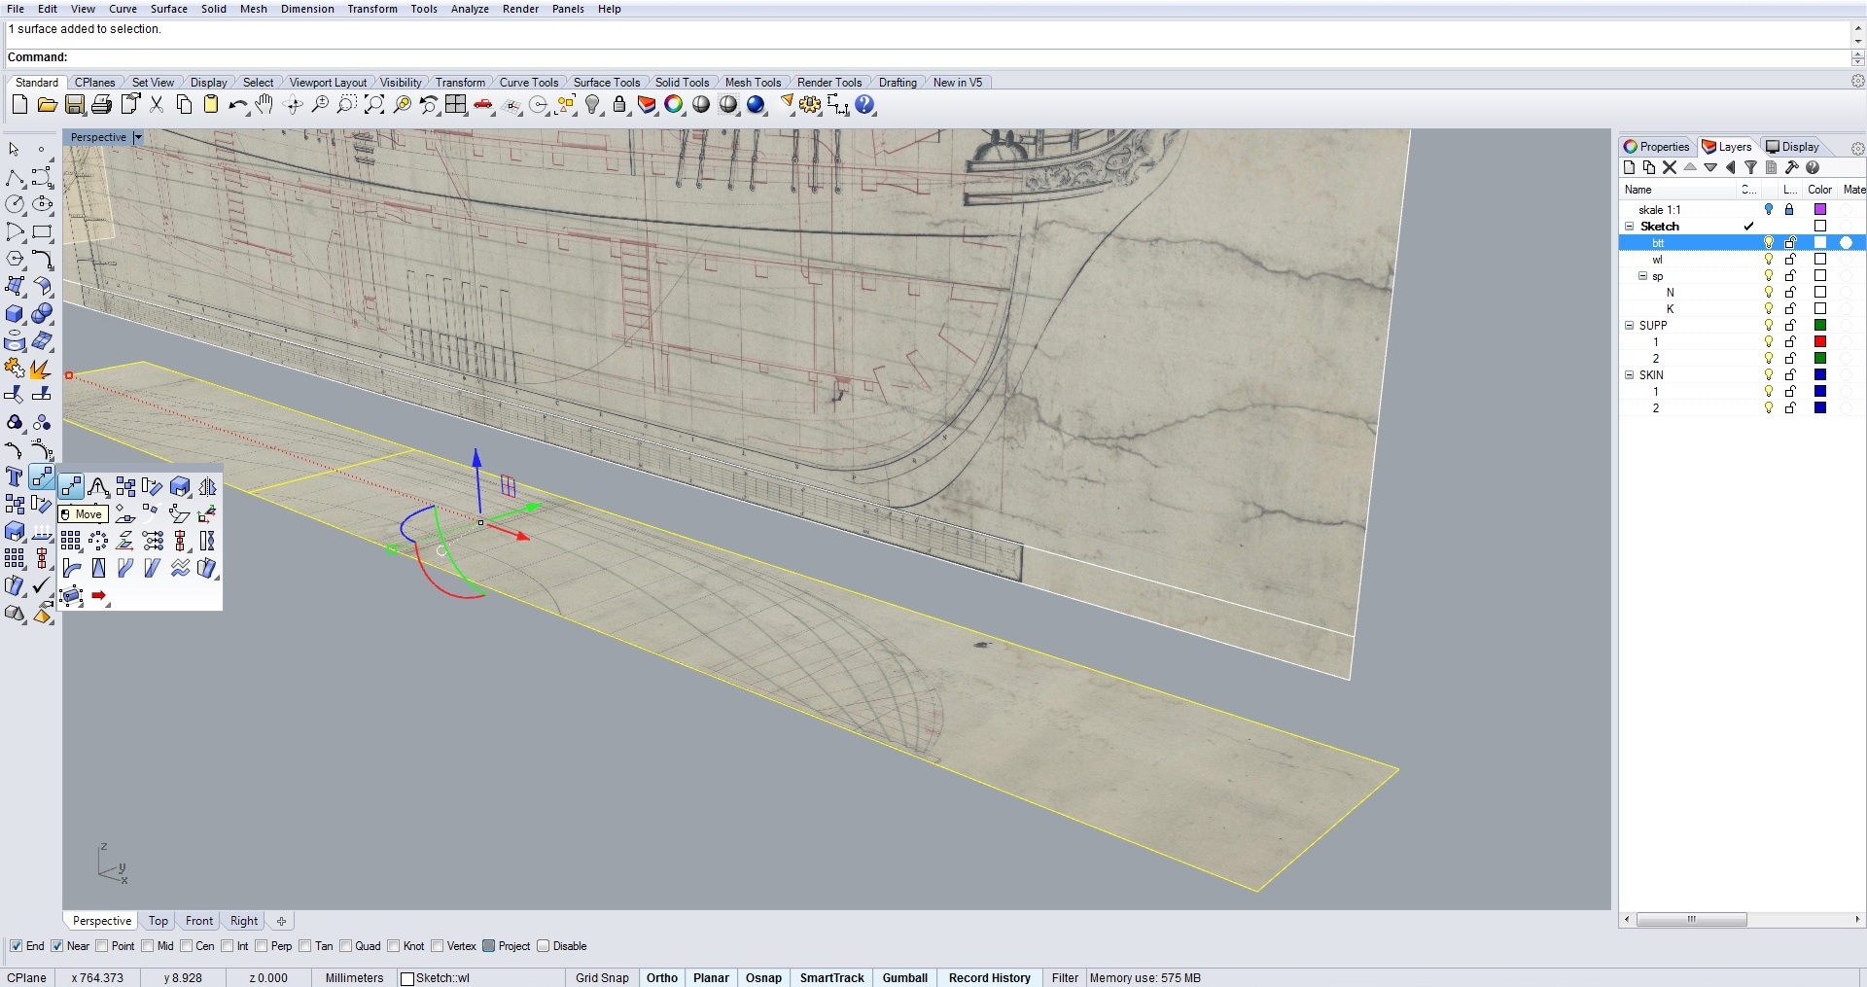Toggle Ortho in status bar
Screen dimensions: 1867x987
661,978
